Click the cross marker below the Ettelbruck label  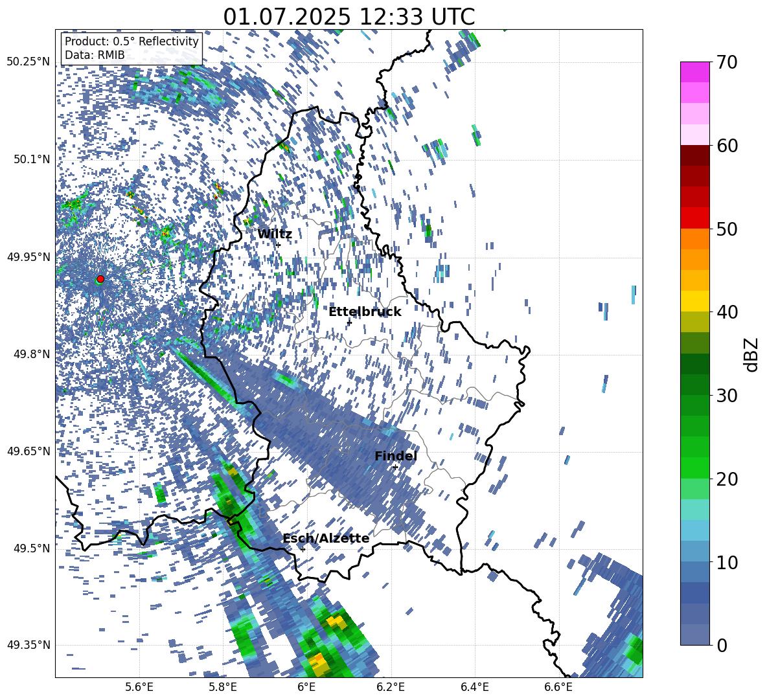coord(349,322)
